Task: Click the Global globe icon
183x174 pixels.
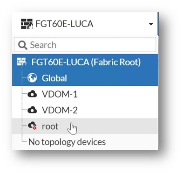Action: [32, 77]
